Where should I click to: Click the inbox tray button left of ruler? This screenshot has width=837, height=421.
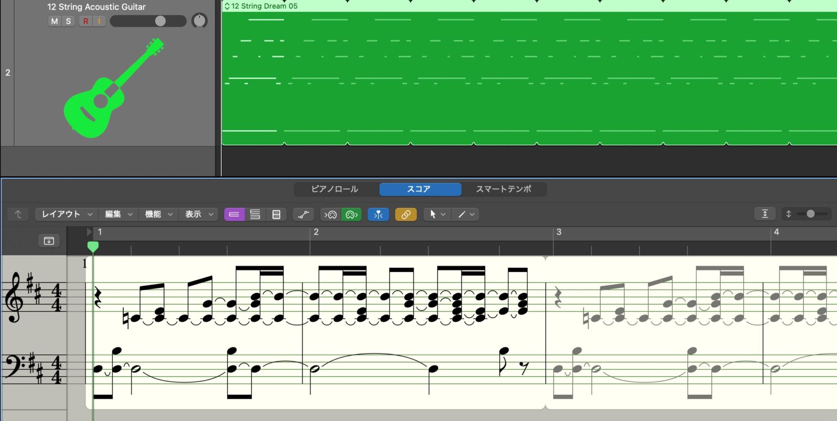[49, 240]
